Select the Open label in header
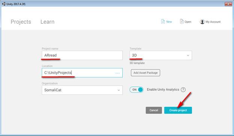This screenshot has height=136, width=234. (188, 22)
